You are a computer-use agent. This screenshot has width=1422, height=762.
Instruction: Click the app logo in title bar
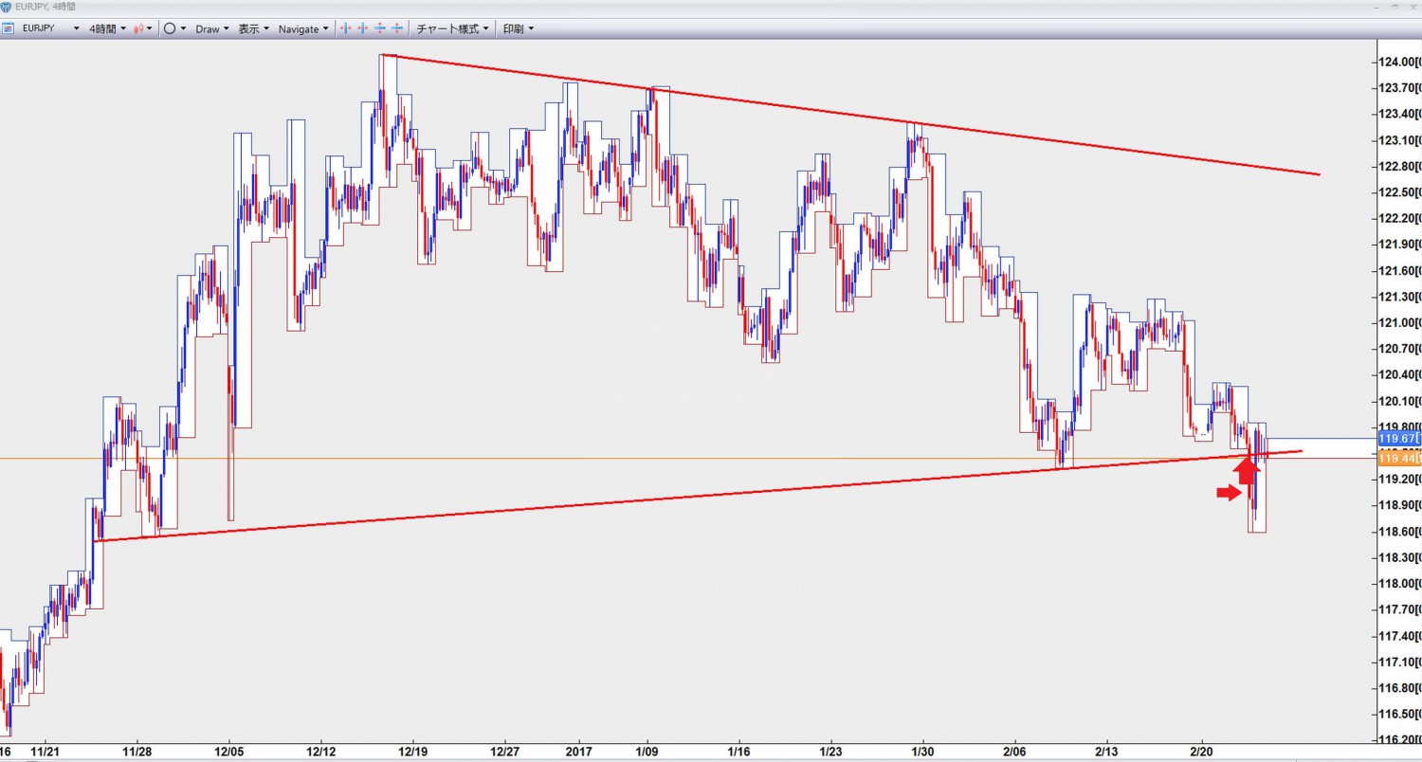click(x=7, y=7)
